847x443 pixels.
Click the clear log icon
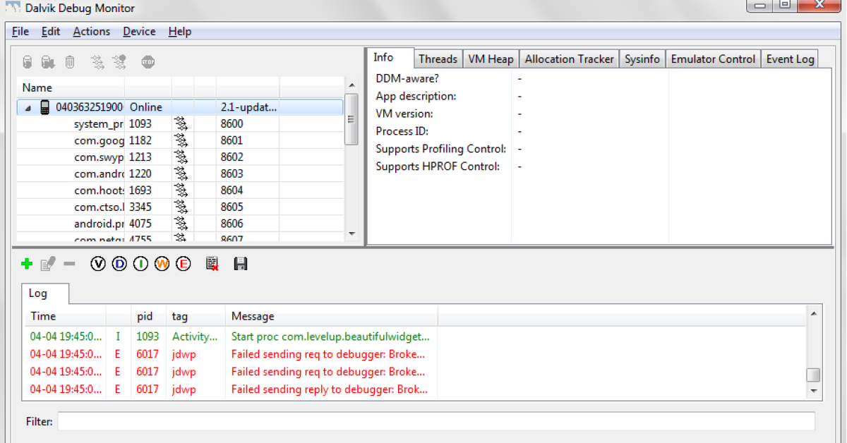(212, 264)
